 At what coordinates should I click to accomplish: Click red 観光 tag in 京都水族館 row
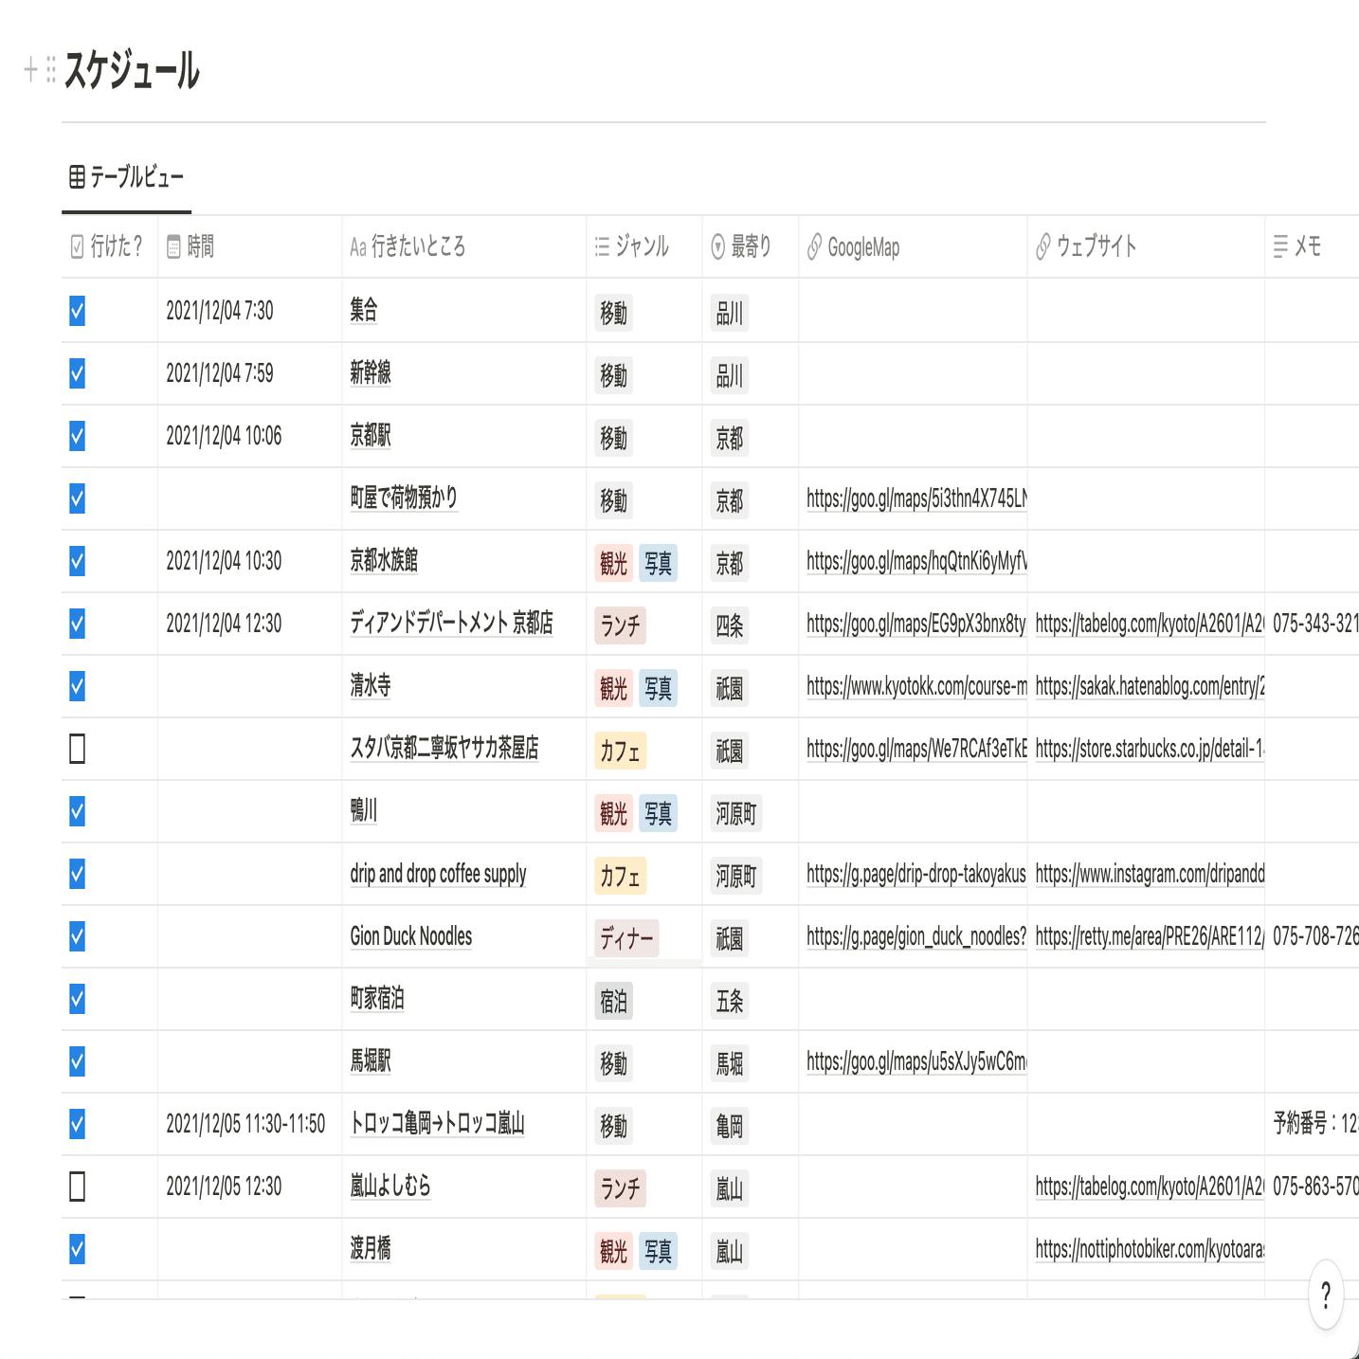tap(613, 563)
